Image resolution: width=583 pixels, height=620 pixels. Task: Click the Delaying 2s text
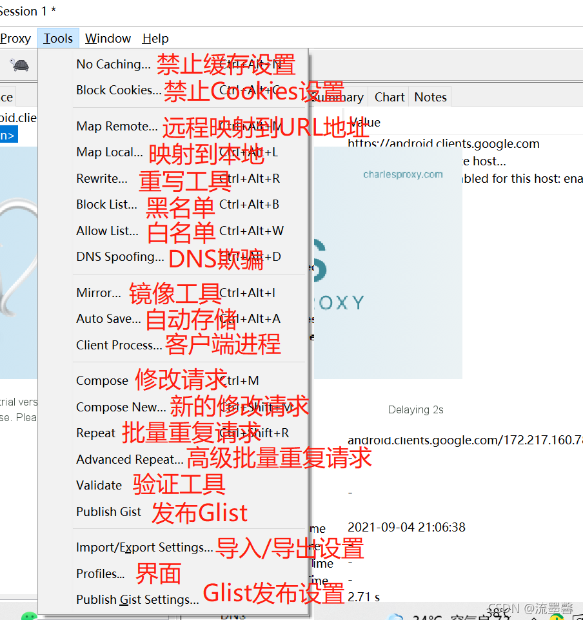pos(415,409)
